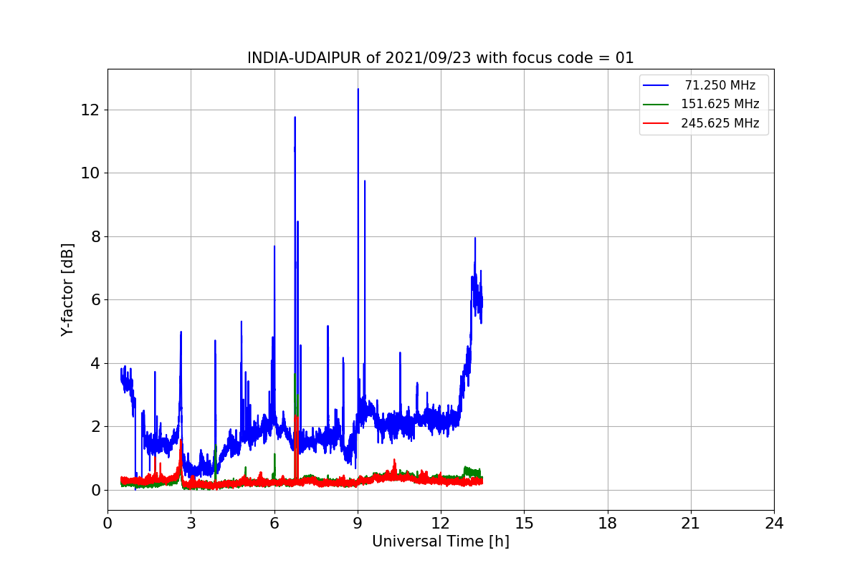Click the x-axis tick label "15"
Screen dimensions: 860x573
point(524,524)
